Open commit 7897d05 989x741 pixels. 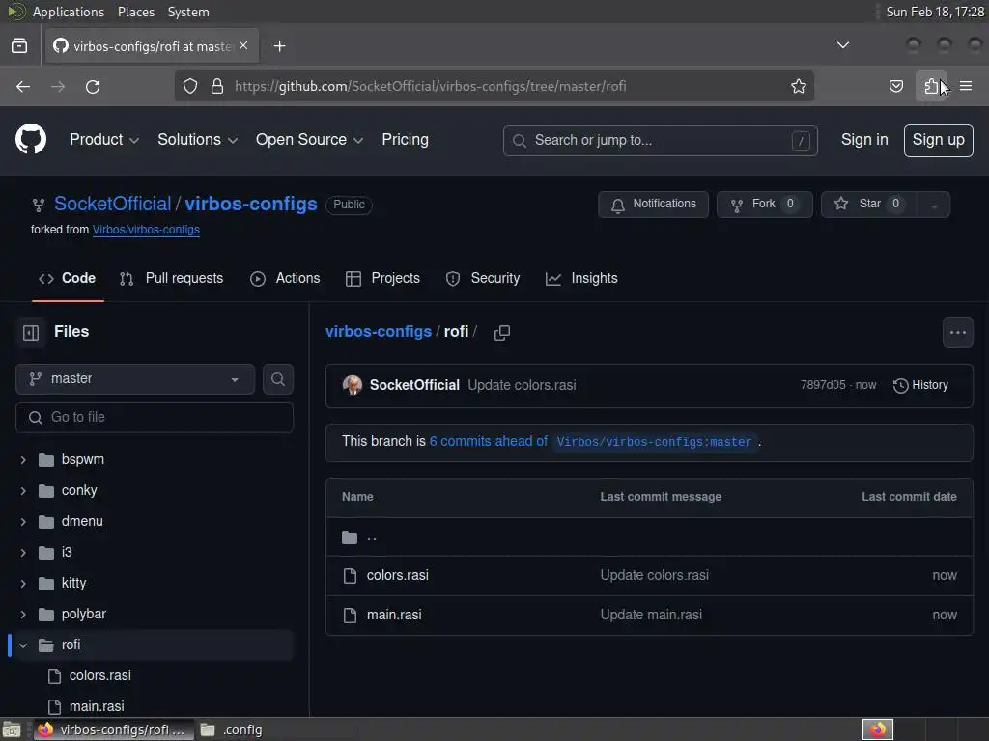pos(823,385)
